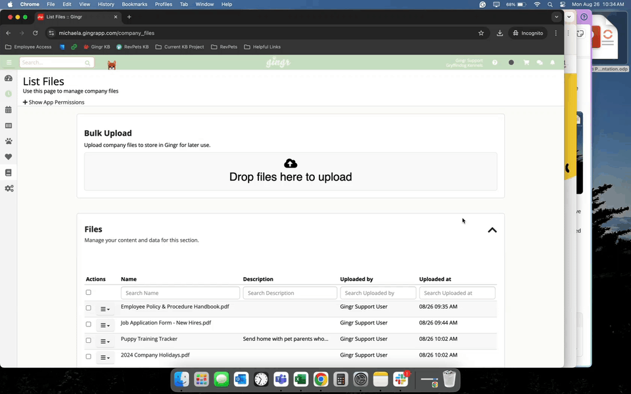631x394 pixels.
Task: Select the List Files :: Gingr browser tab
Action: (72, 17)
